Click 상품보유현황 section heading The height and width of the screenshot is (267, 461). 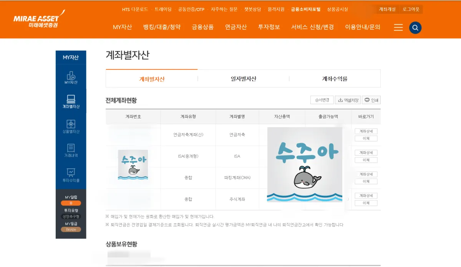121,244
